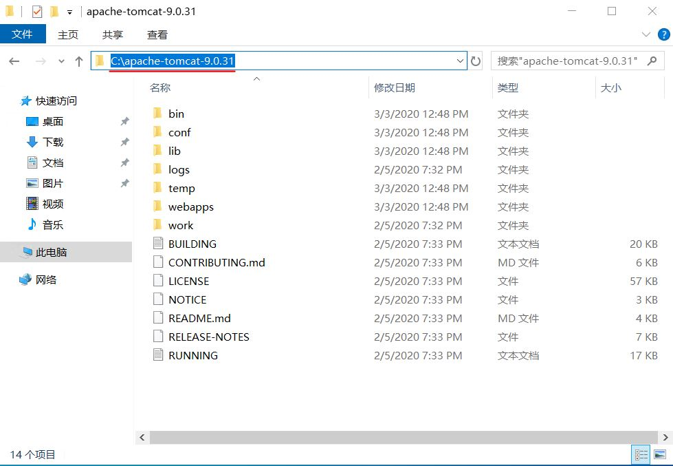This screenshot has width=673, height=466.
Task: Click the search magnifier icon
Action: point(652,61)
